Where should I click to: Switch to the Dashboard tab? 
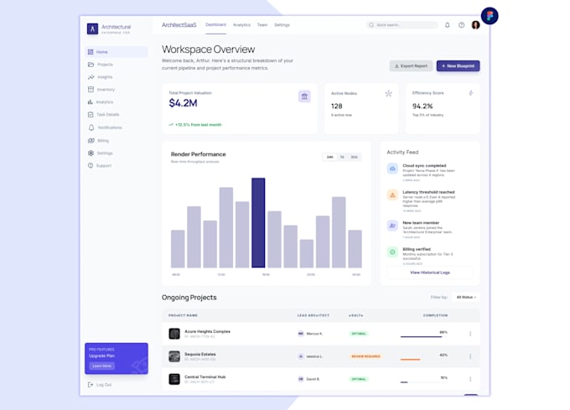pos(216,24)
